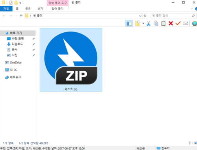The width and height of the screenshot is (197, 150).
Task: Paste using the clipboard toolbar icon
Action: (x=163, y=24)
